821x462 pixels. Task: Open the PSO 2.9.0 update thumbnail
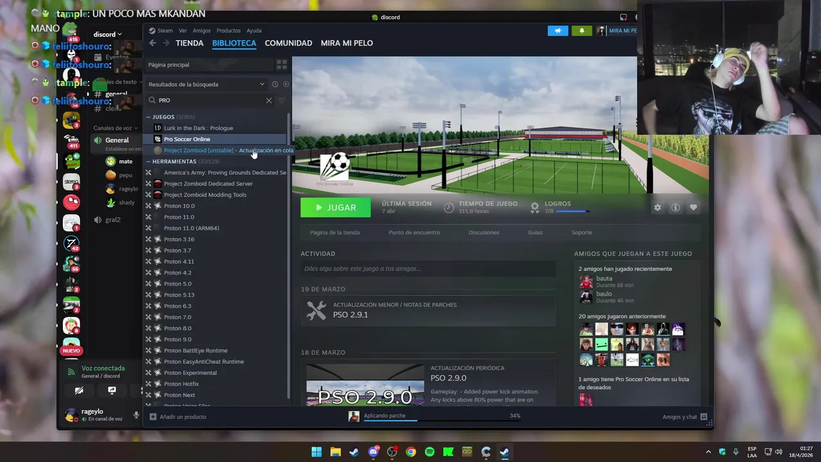(x=365, y=385)
